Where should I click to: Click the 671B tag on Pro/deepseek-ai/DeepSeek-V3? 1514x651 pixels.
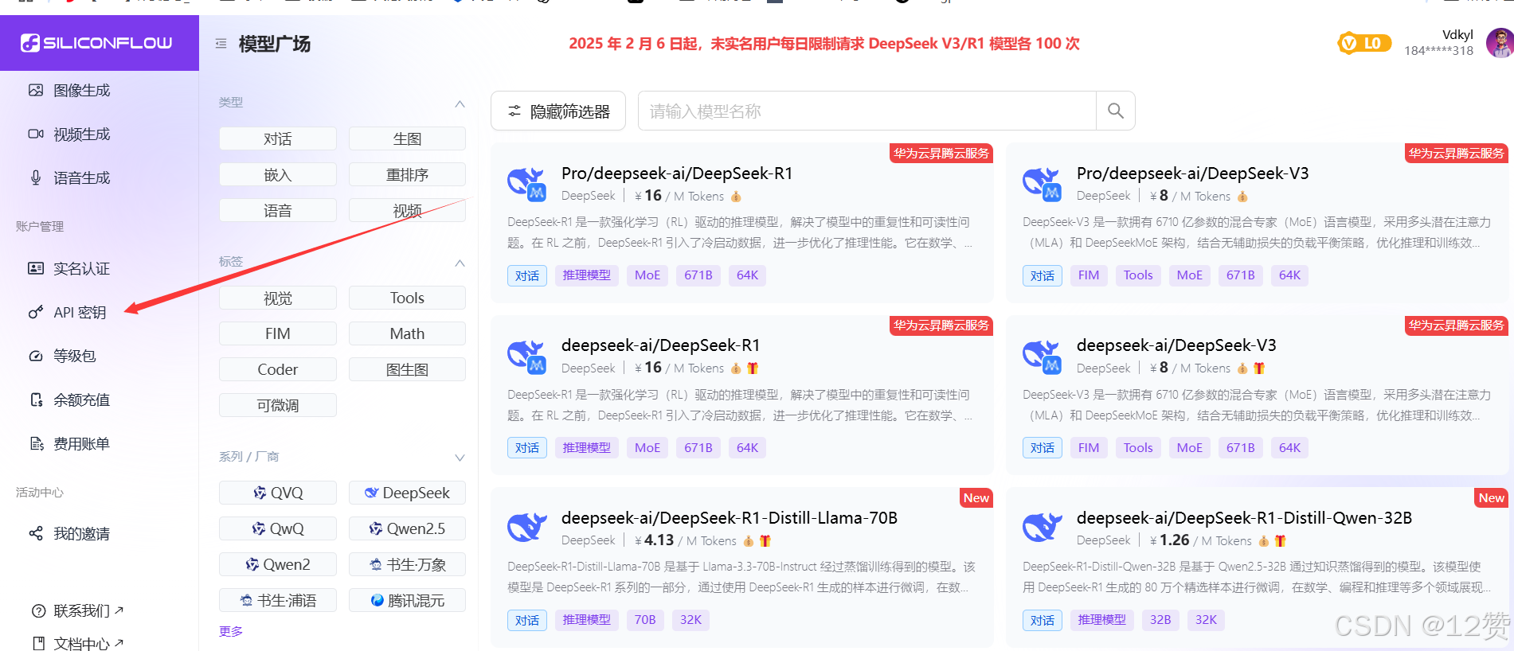click(1240, 275)
